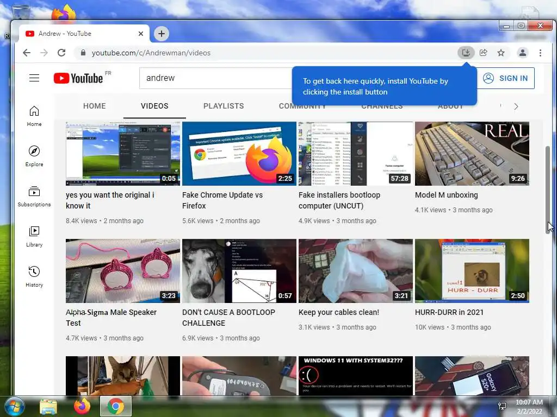Click the page vertical scrollbar thumb
This screenshot has height=417, width=557.
(x=547, y=189)
